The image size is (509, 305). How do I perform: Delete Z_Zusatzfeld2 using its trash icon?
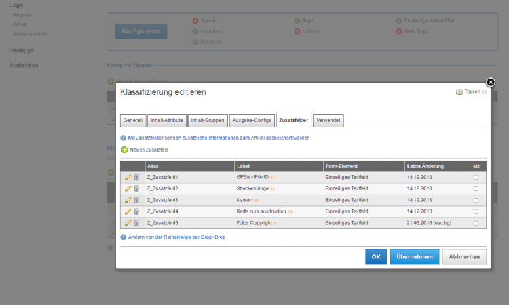pyautogui.click(x=136, y=188)
